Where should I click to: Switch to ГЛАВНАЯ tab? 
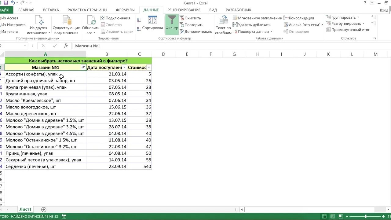(26, 10)
